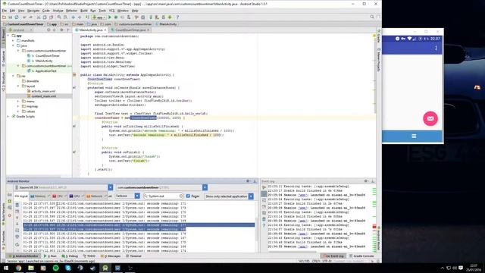This screenshot has width=485, height=273.
Task: Click the Event Log horizontal scrollbar
Action: click(x=293, y=252)
